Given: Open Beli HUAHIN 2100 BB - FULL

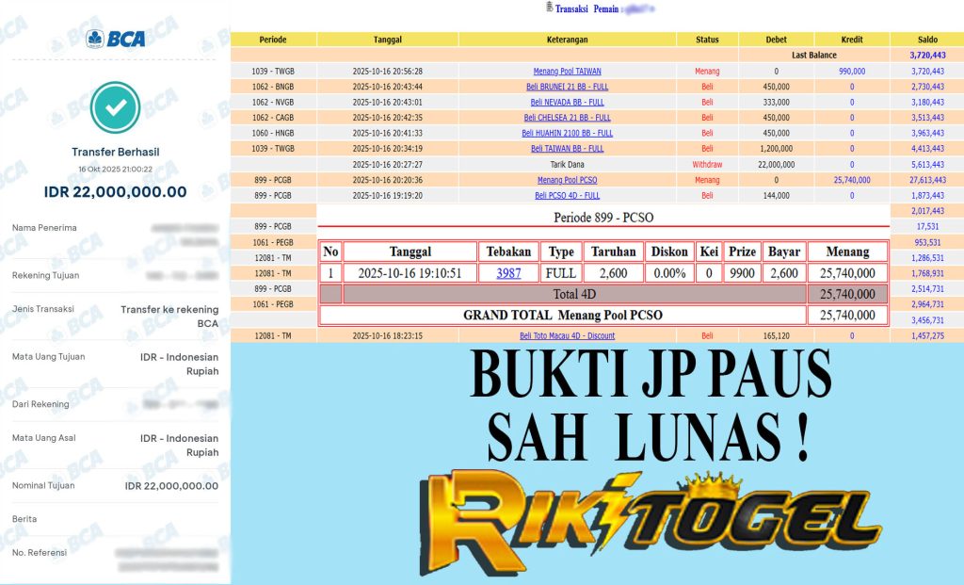Looking at the screenshot, I should tap(567, 133).
